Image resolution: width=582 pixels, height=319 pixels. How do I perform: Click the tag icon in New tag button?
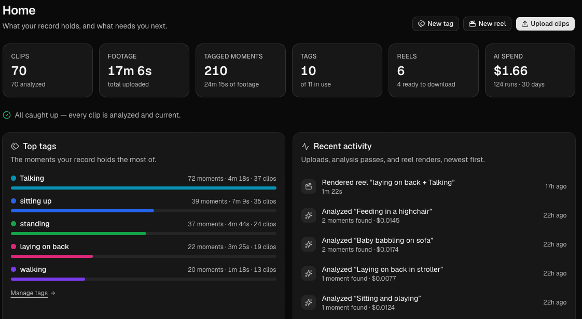pos(422,24)
